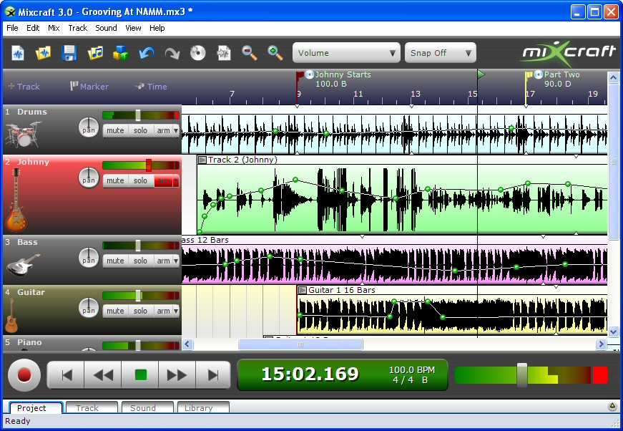Switch to the Library tab
The image size is (623, 431).
pos(202,407)
